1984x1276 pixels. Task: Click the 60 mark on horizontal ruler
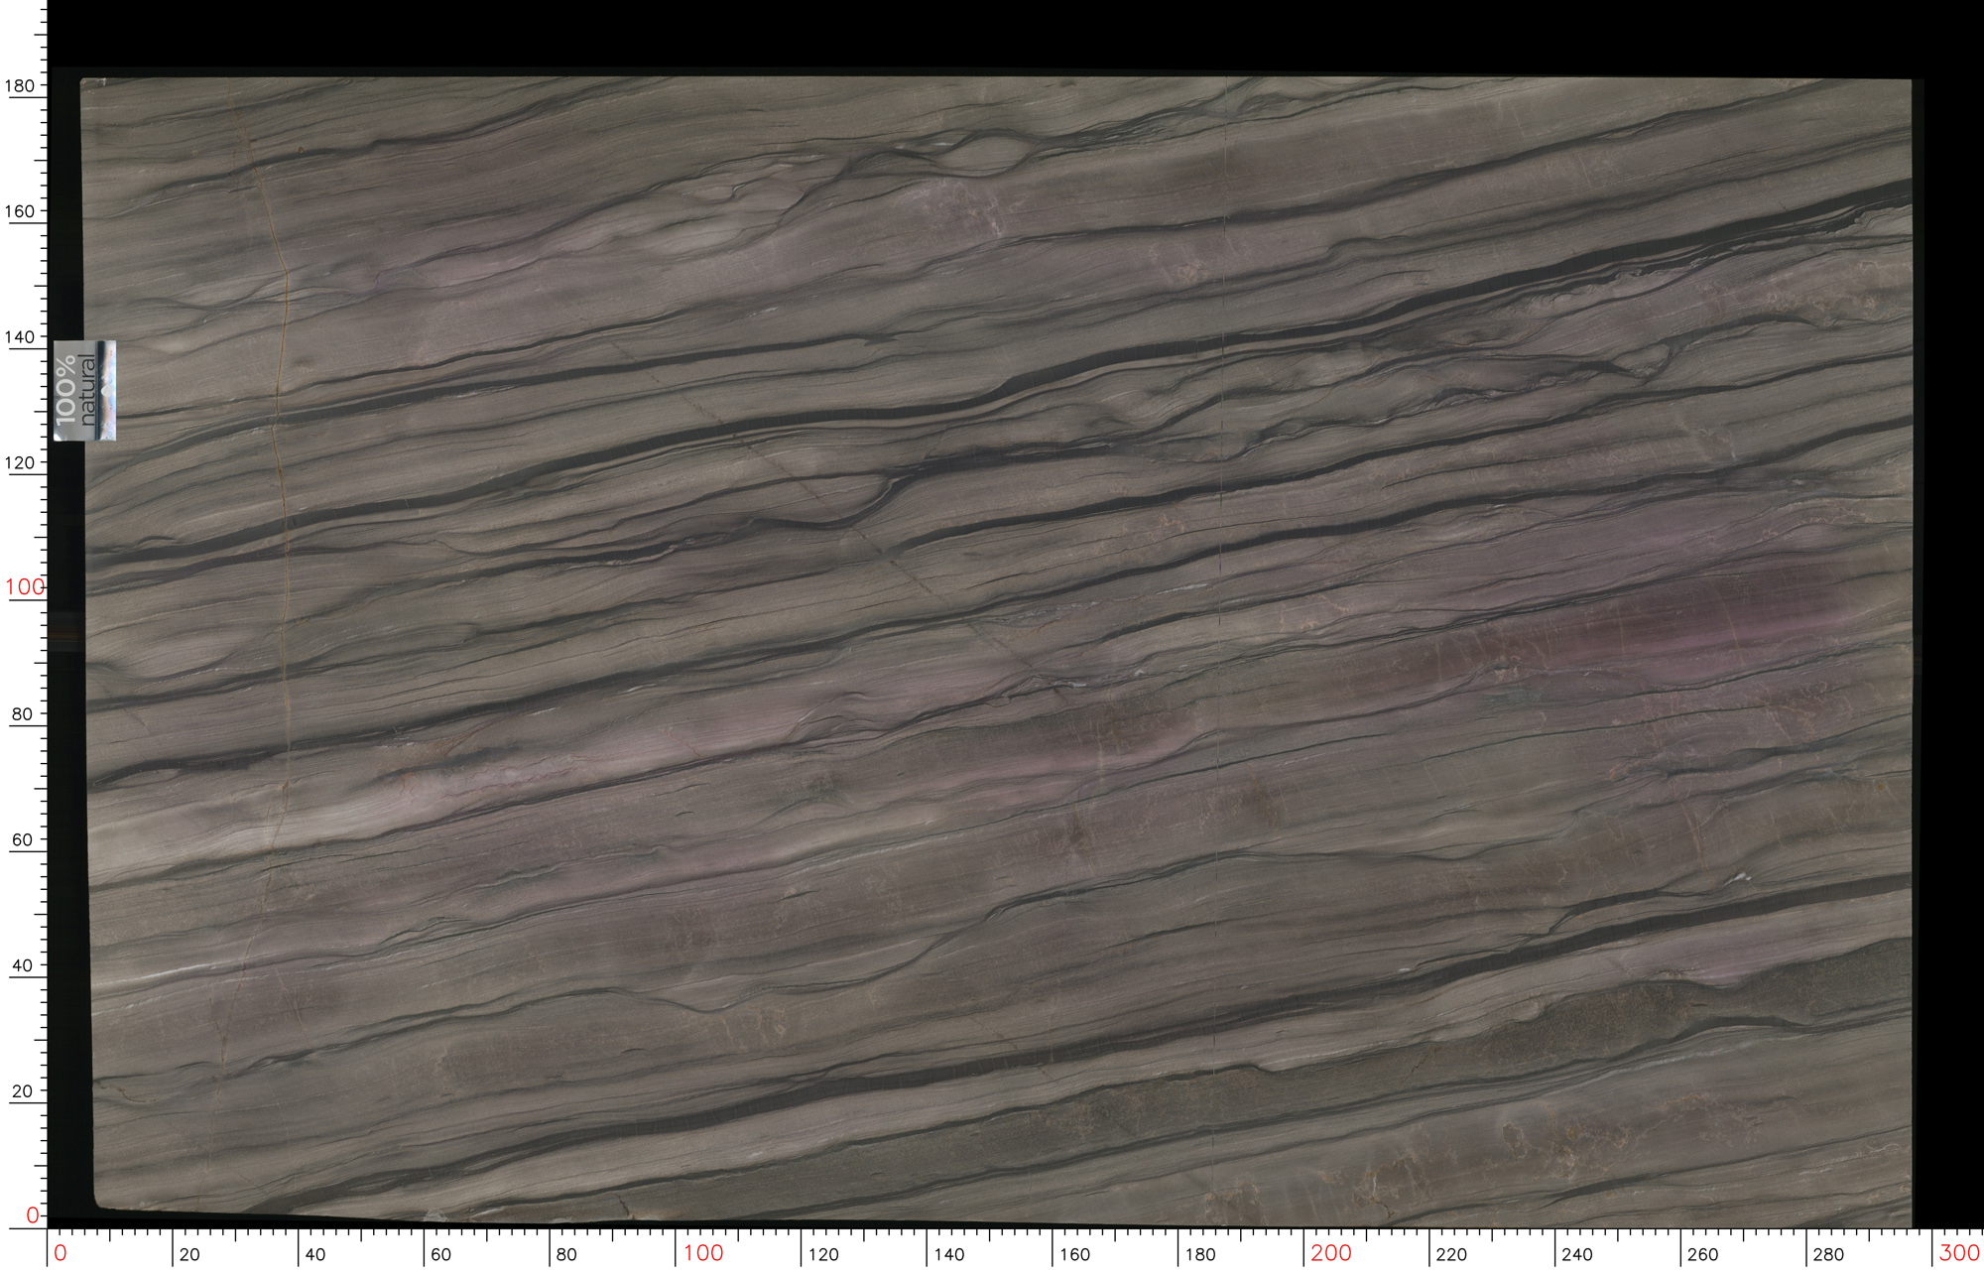(x=441, y=1254)
